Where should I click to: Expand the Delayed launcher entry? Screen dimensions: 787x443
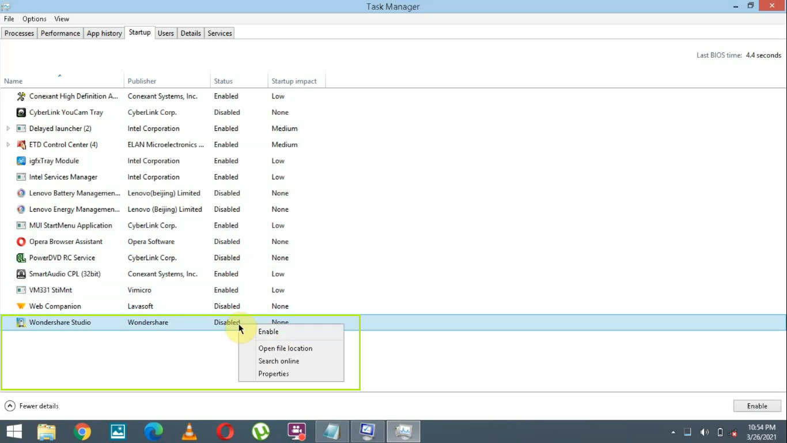pos(8,128)
